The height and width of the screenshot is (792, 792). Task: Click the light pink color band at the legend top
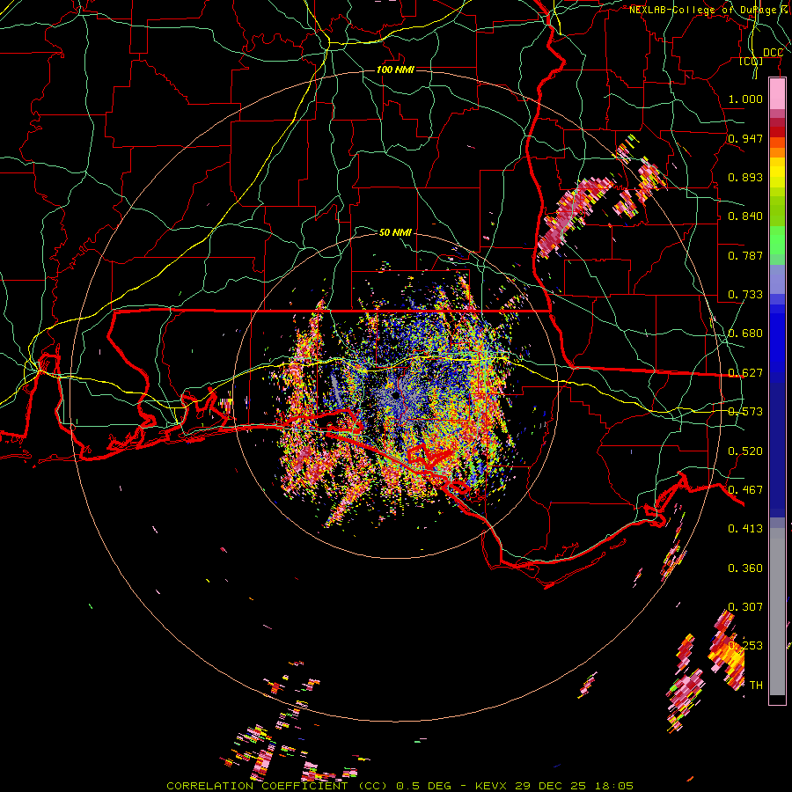pyautogui.click(x=777, y=94)
